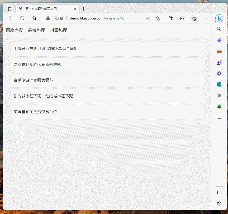Open the user profile avatar
The height and width of the screenshot is (214, 228).
point(194,19)
